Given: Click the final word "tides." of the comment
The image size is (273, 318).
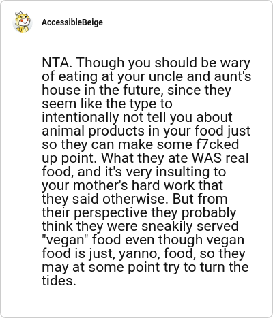Looking at the screenshot, I should (59, 281).
